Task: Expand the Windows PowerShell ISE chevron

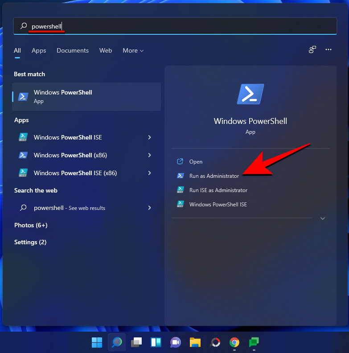Action: click(x=149, y=137)
